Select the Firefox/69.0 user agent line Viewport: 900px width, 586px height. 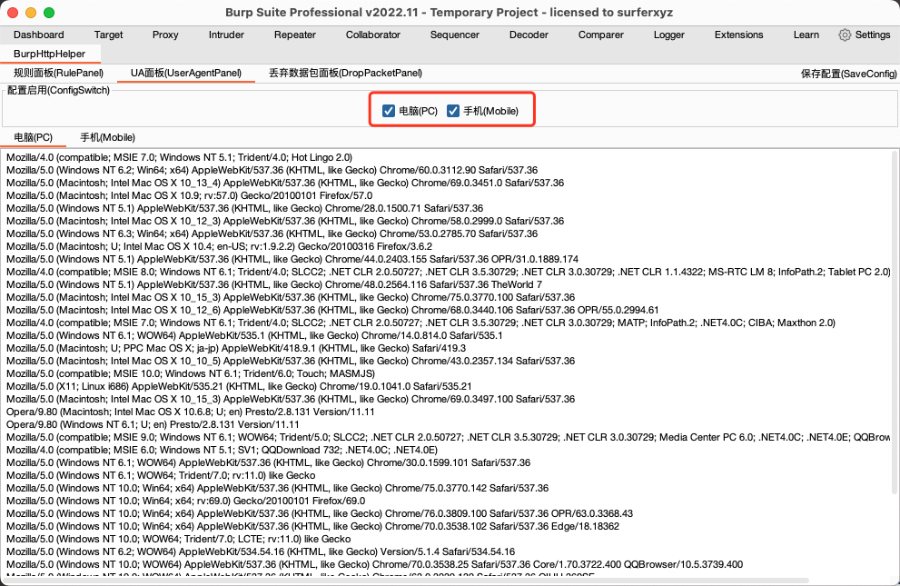click(186, 501)
